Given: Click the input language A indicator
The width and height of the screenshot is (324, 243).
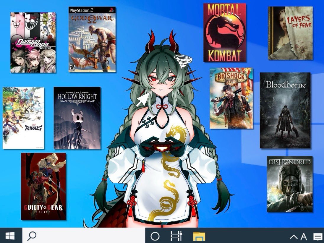Looking at the screenshot, I should pos(304,236).
